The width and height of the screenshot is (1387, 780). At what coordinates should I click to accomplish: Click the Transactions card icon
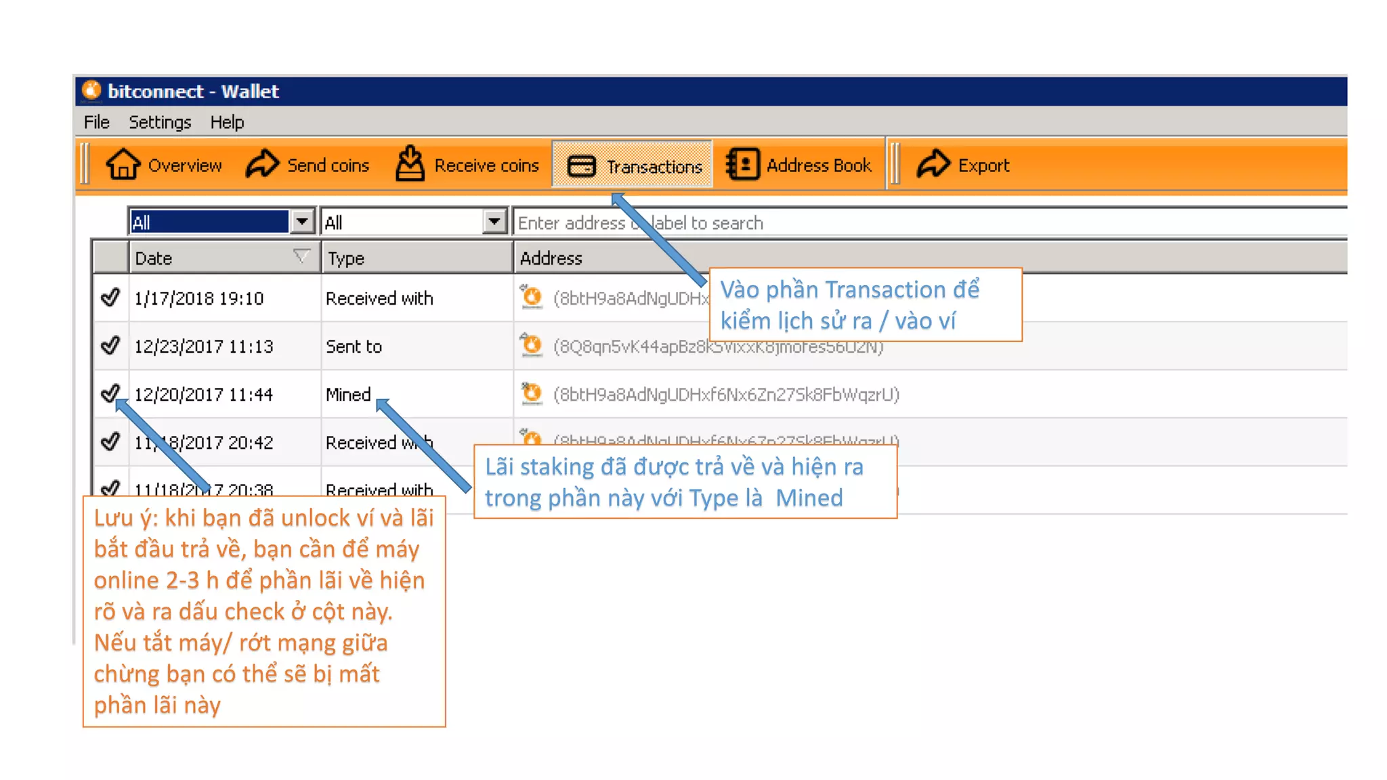(x=581, y=166)
